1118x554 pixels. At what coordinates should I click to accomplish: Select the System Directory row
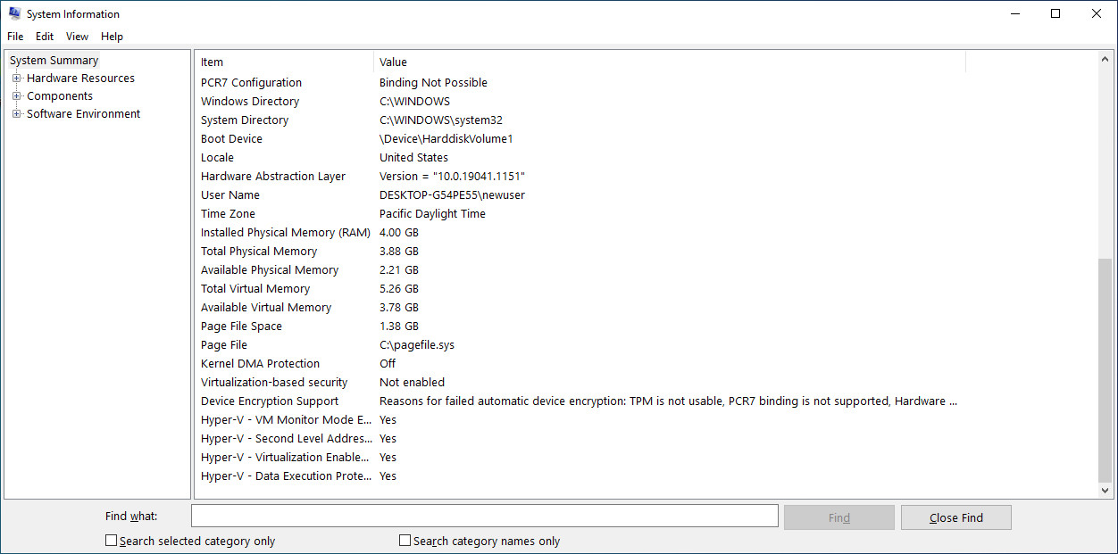pos(580,120)
